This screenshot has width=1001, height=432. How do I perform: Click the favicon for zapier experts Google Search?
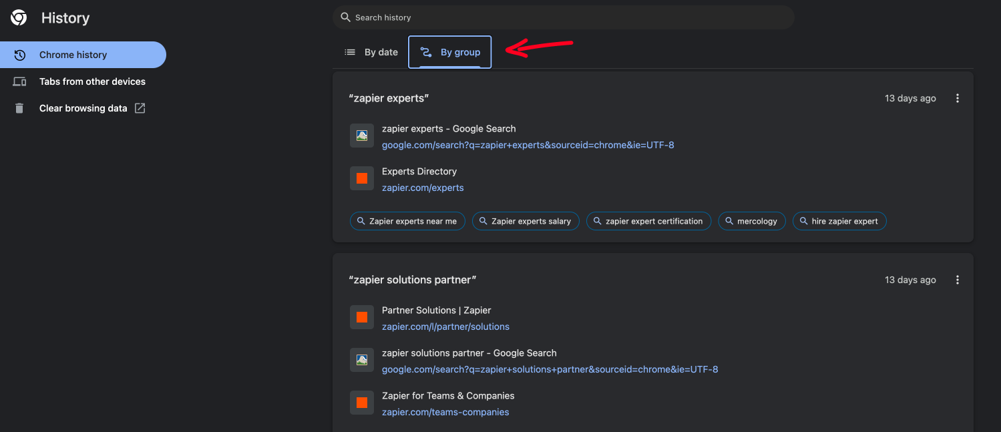coord(362,136)
